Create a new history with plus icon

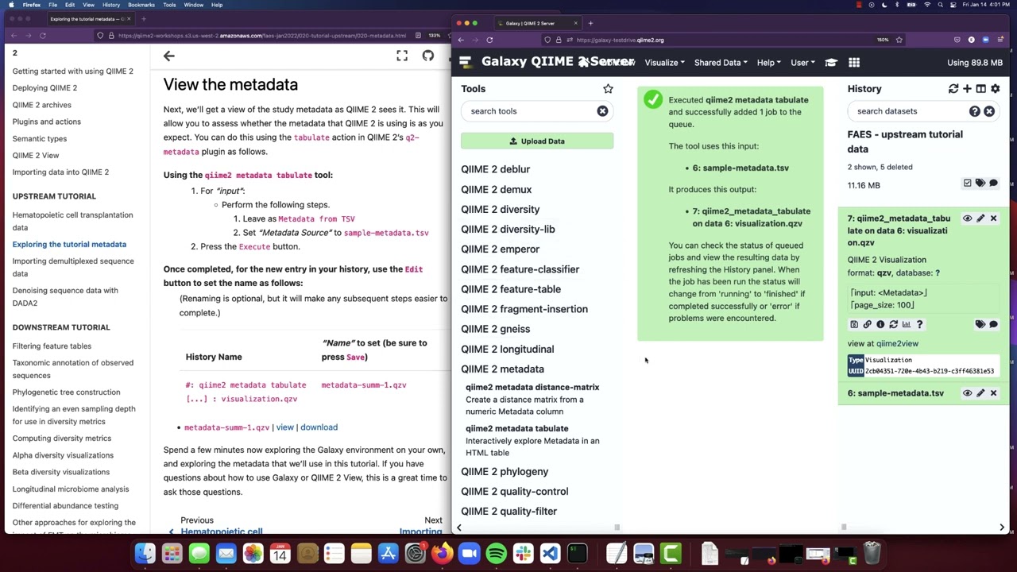[x=967, y=89]
